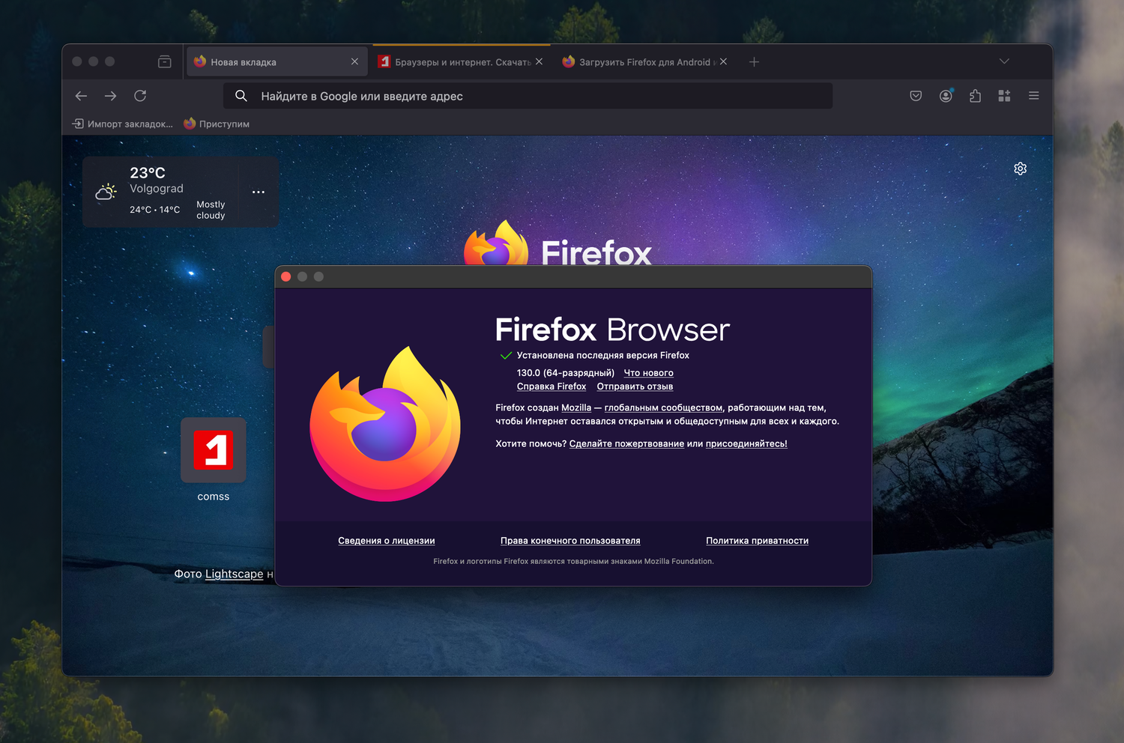Close the Загрузить Firefox для Android tab
The image size is (1124, 743).
(723, 61)
